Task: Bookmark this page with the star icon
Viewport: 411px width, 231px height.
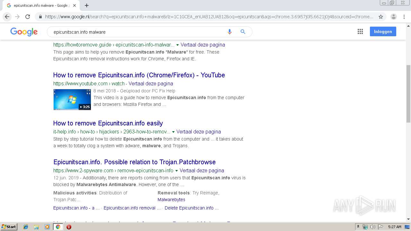Action: (x=381, y=17)
